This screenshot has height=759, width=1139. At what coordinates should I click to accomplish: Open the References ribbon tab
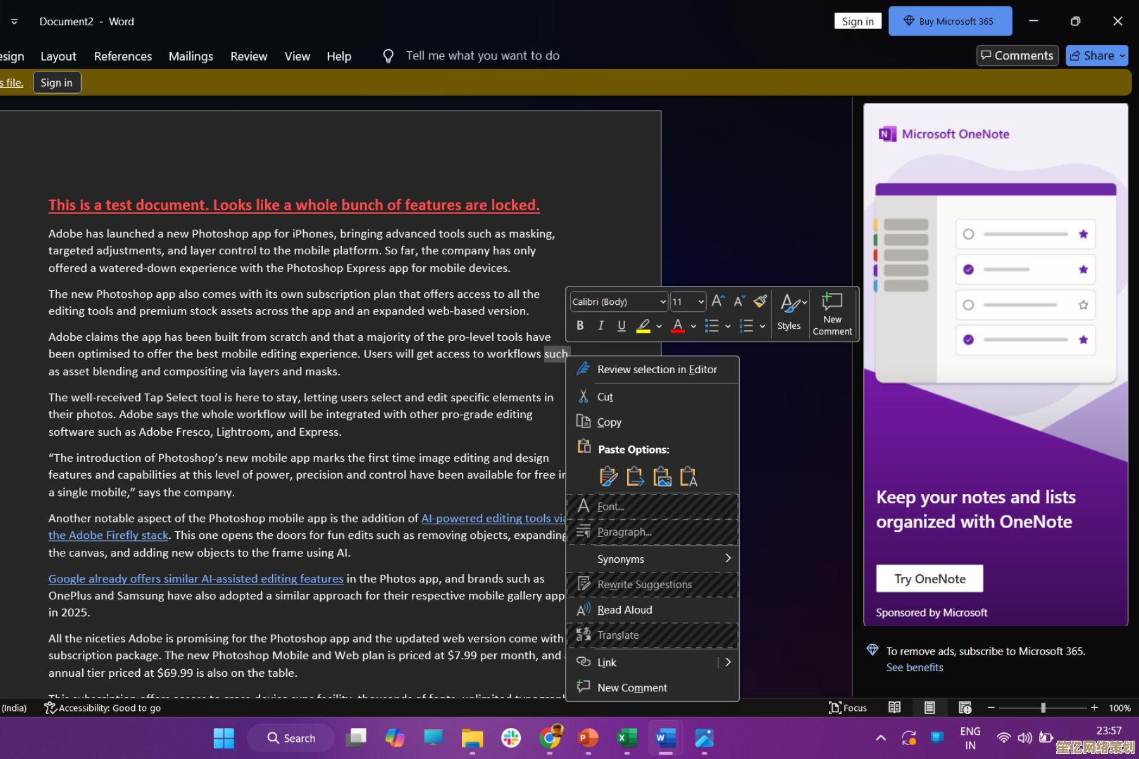[x=123, y=56]
